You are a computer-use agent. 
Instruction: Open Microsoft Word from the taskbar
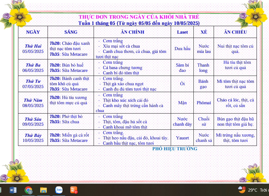click(x=13, y=190)
